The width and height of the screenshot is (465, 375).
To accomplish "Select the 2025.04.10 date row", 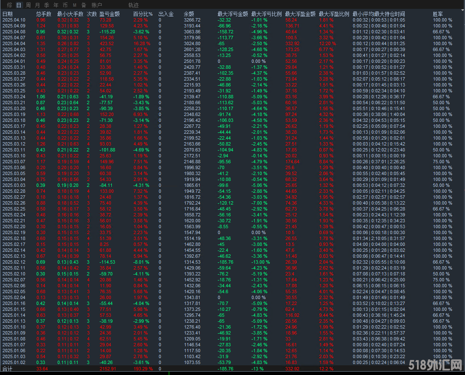I will pyautogui.click(x=14, y=20).
